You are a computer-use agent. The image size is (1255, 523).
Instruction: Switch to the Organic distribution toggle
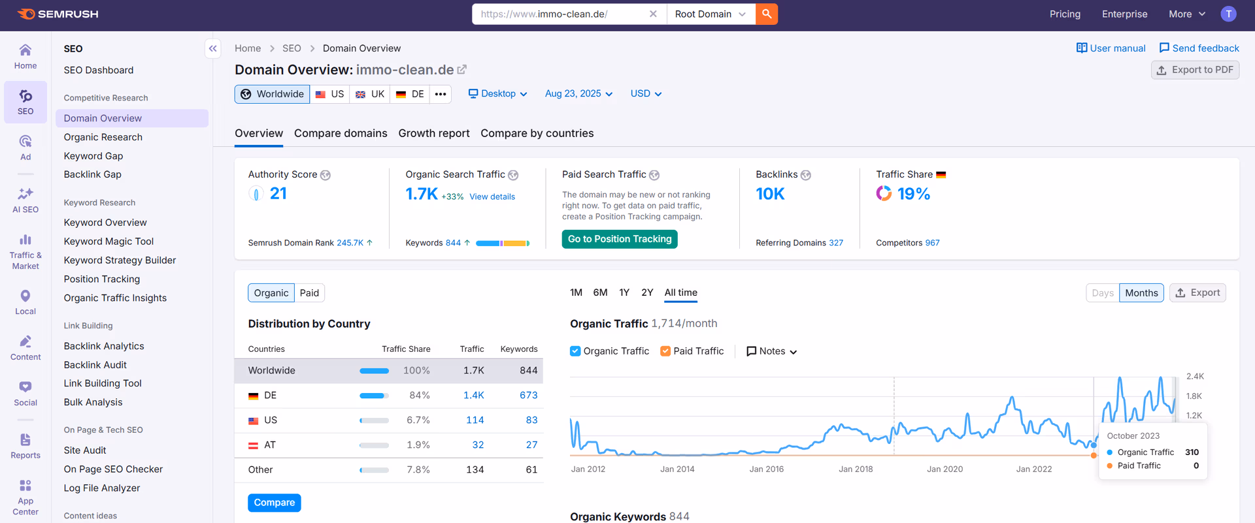point(271,293)
